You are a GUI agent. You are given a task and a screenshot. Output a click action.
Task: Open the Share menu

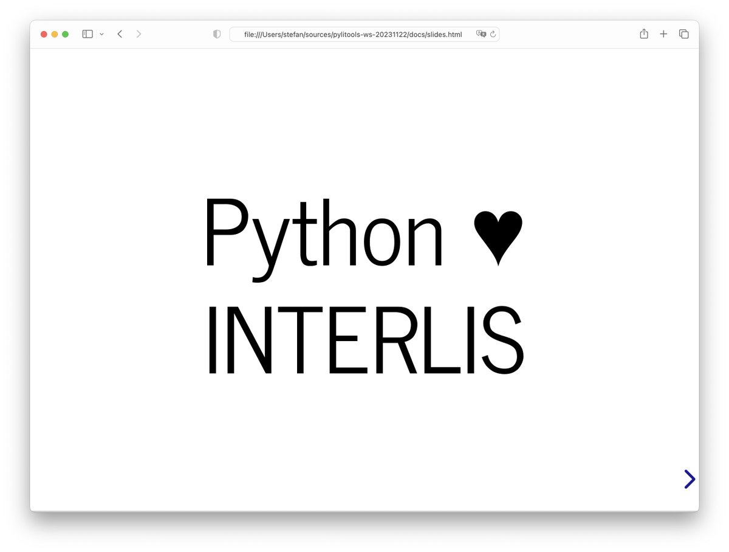[644, 34]
